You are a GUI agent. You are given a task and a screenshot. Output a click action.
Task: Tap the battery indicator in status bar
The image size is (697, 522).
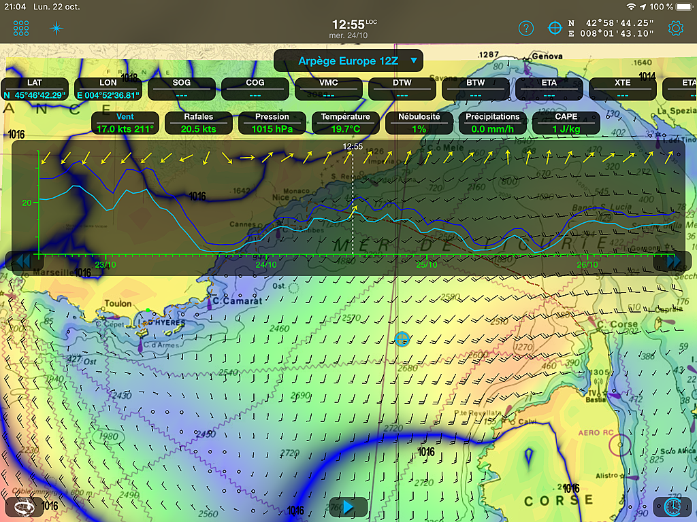pyautogui.click(x=684, y=7)
